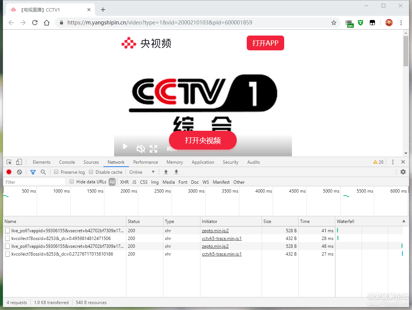Enable the Disable cache checkbox
The width and height of the screenshot is (412, 310).
click(x=91, y=172)
